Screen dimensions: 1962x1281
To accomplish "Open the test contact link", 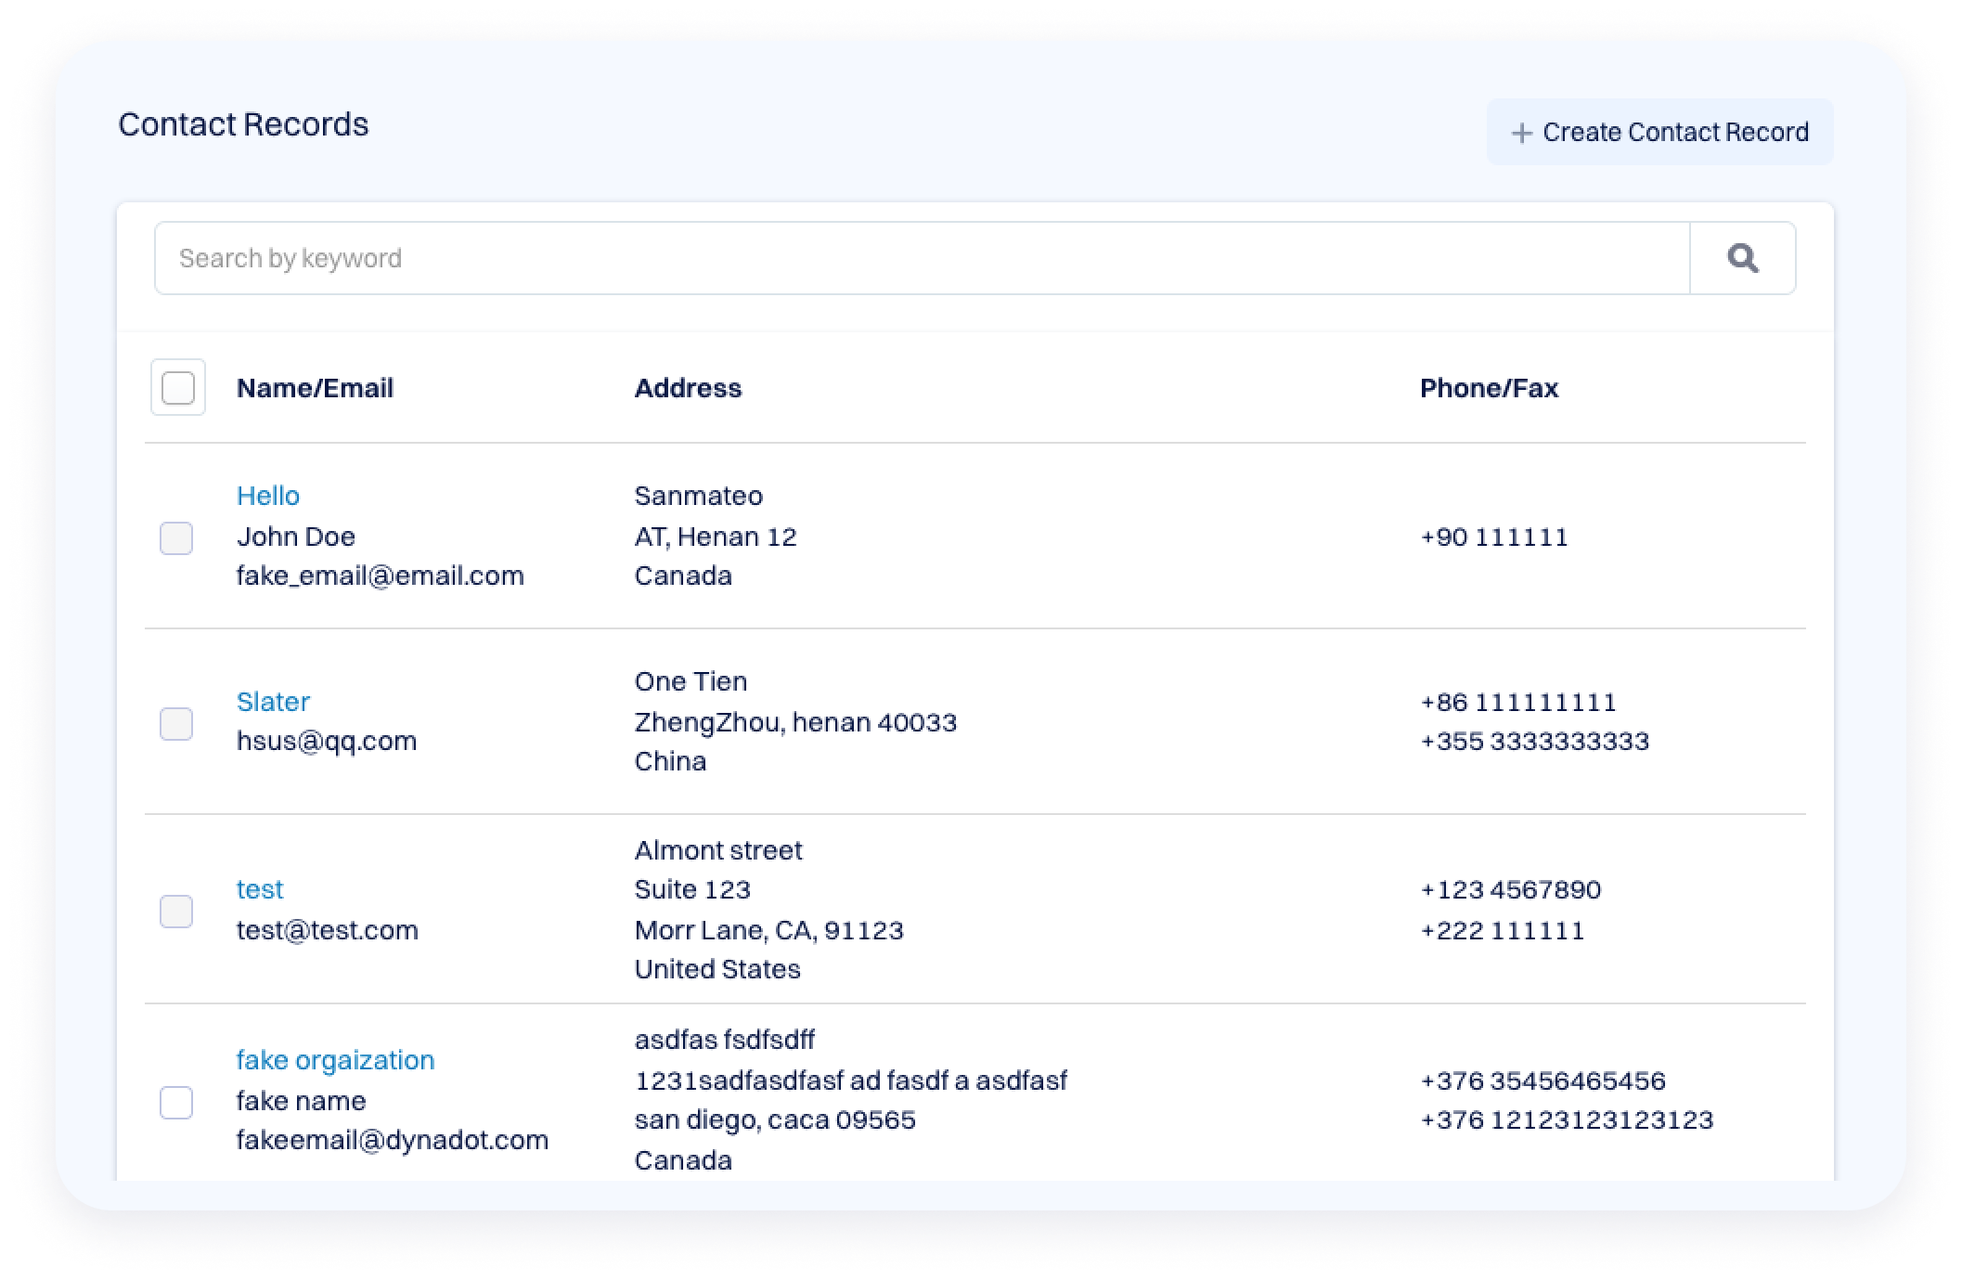I will click(260, 889).
